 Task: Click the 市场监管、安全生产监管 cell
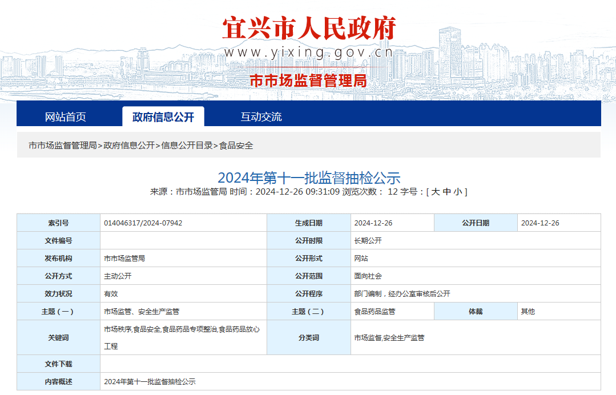183,311
